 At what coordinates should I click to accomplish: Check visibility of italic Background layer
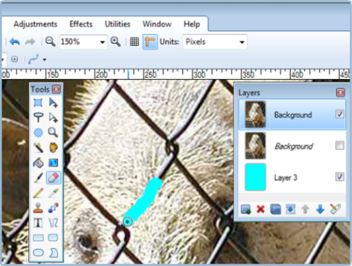tap(340, 145)
